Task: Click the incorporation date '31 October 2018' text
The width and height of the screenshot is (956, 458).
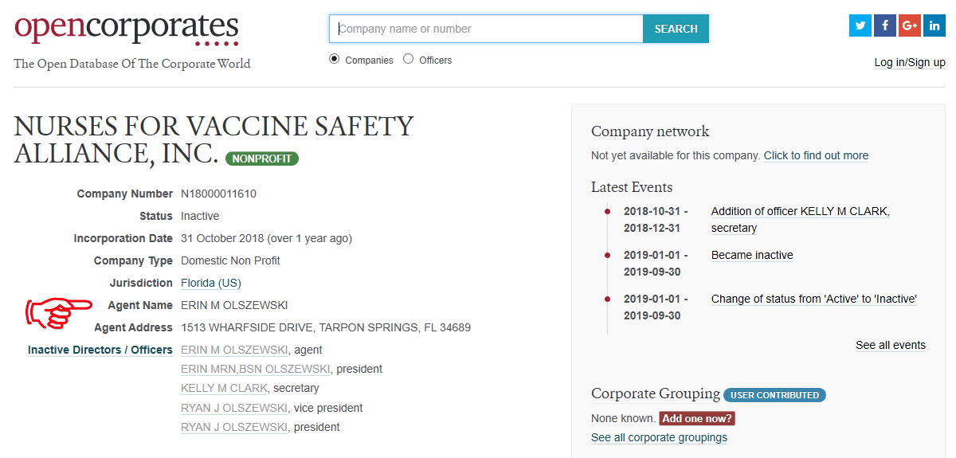Action: click(222, 238)
